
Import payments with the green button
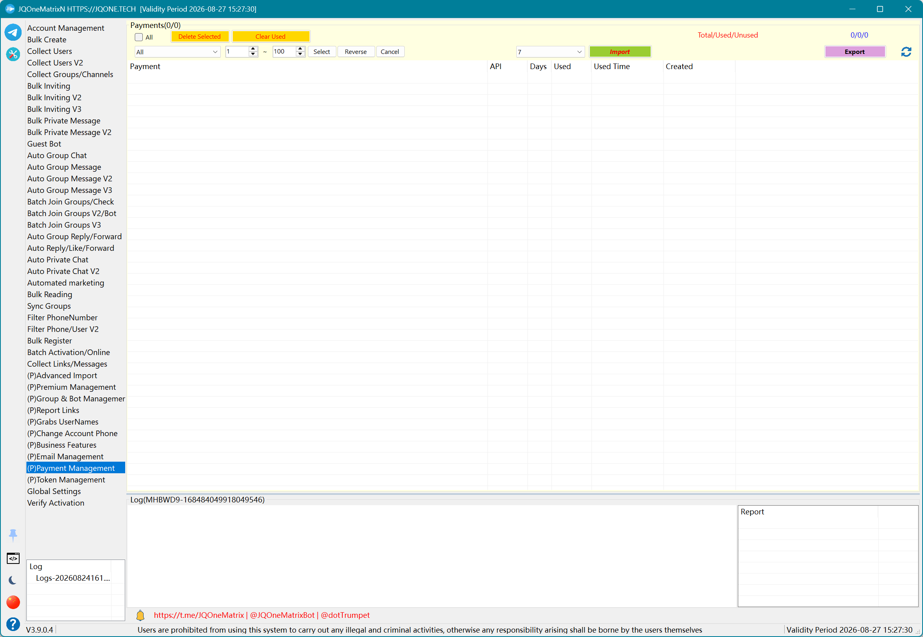point(620,52)
